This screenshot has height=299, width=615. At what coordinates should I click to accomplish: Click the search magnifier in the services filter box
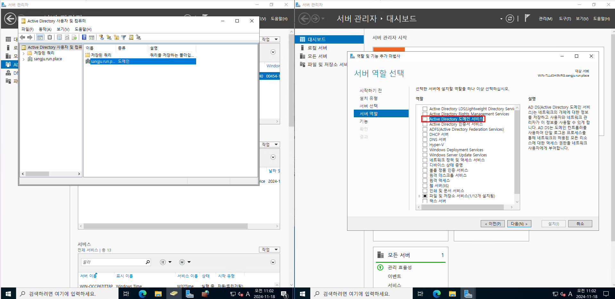147,262
